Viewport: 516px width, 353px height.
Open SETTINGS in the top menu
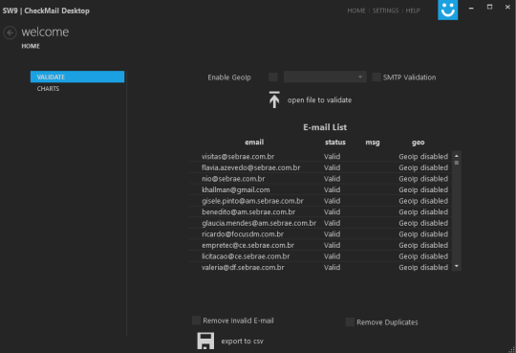[385, 11]
